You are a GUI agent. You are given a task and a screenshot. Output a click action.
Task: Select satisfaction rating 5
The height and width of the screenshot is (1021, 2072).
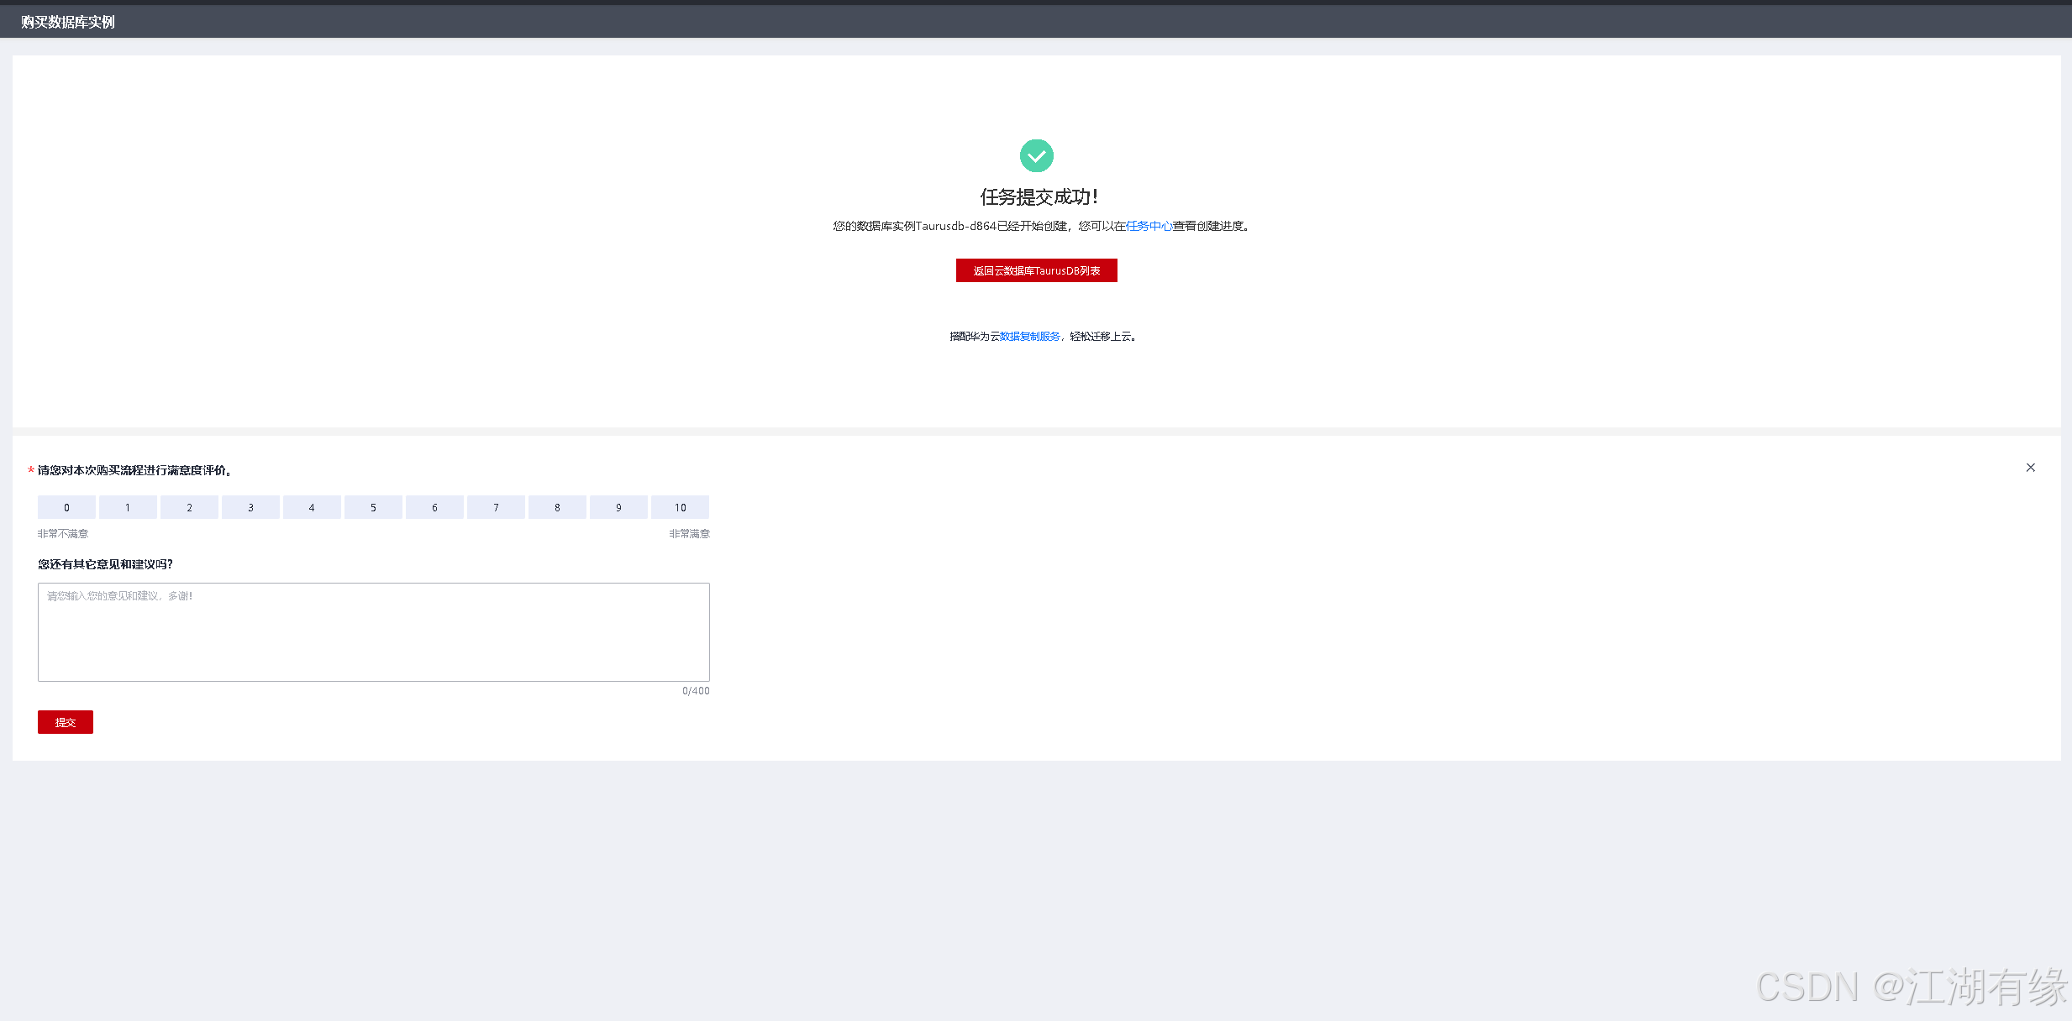(x=373, y=507)
